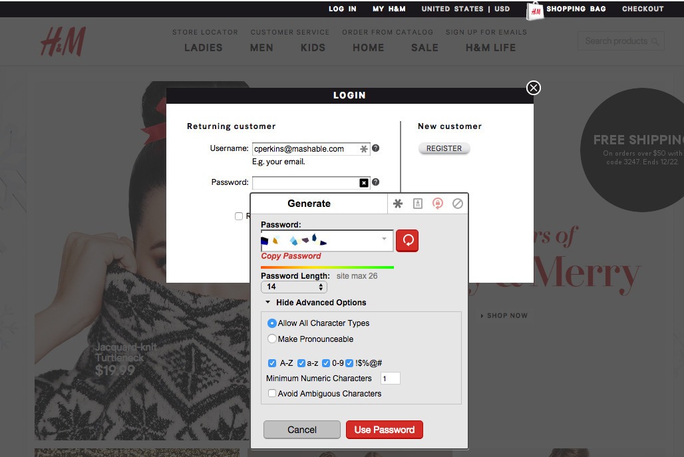684x457 pixels.
Task: Open the H&M shopping bag icon
Action: [x=536, y=11]
